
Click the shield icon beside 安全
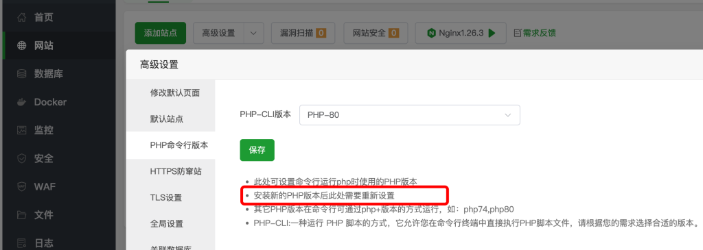(x=21, y=158)
